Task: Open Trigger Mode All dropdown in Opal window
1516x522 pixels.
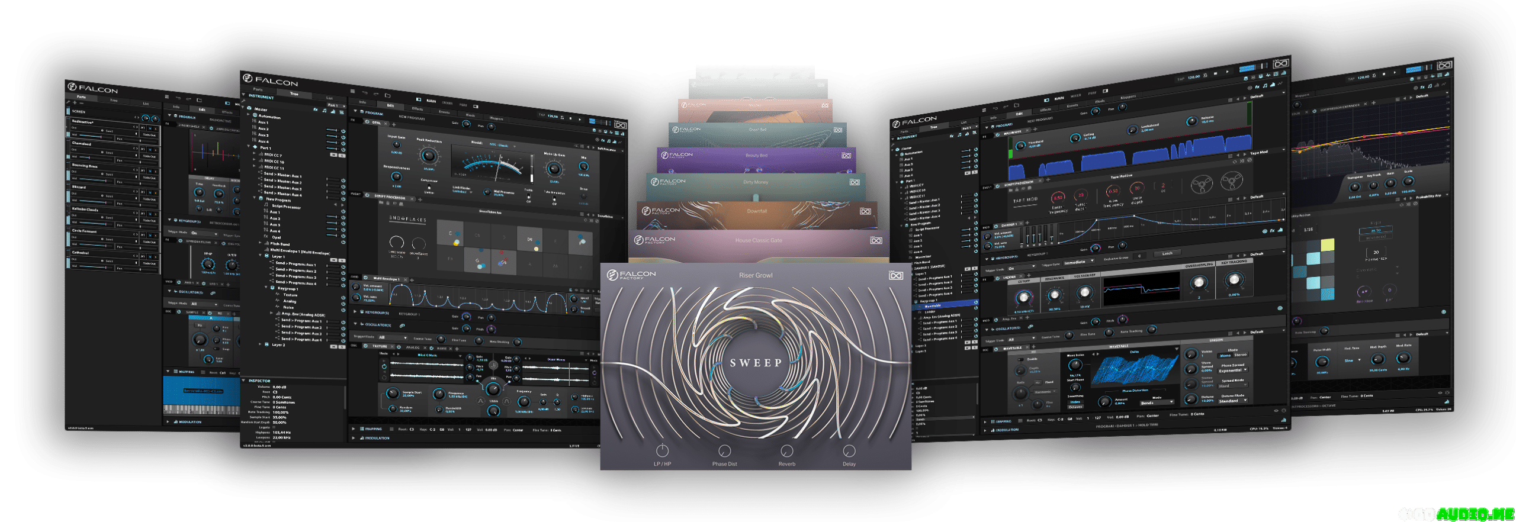Action: point(393,337)
